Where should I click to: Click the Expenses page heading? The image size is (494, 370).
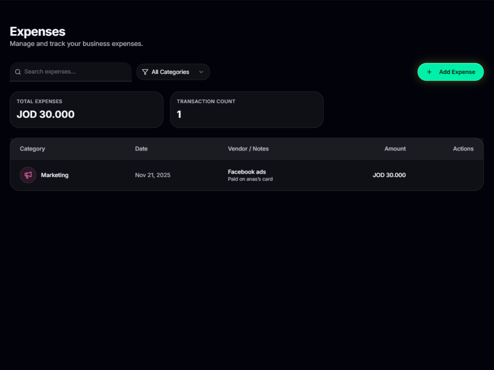tap(38, 32)
